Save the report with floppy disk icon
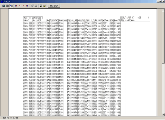This screenshot has height=120, width=165. pos(41,6)
